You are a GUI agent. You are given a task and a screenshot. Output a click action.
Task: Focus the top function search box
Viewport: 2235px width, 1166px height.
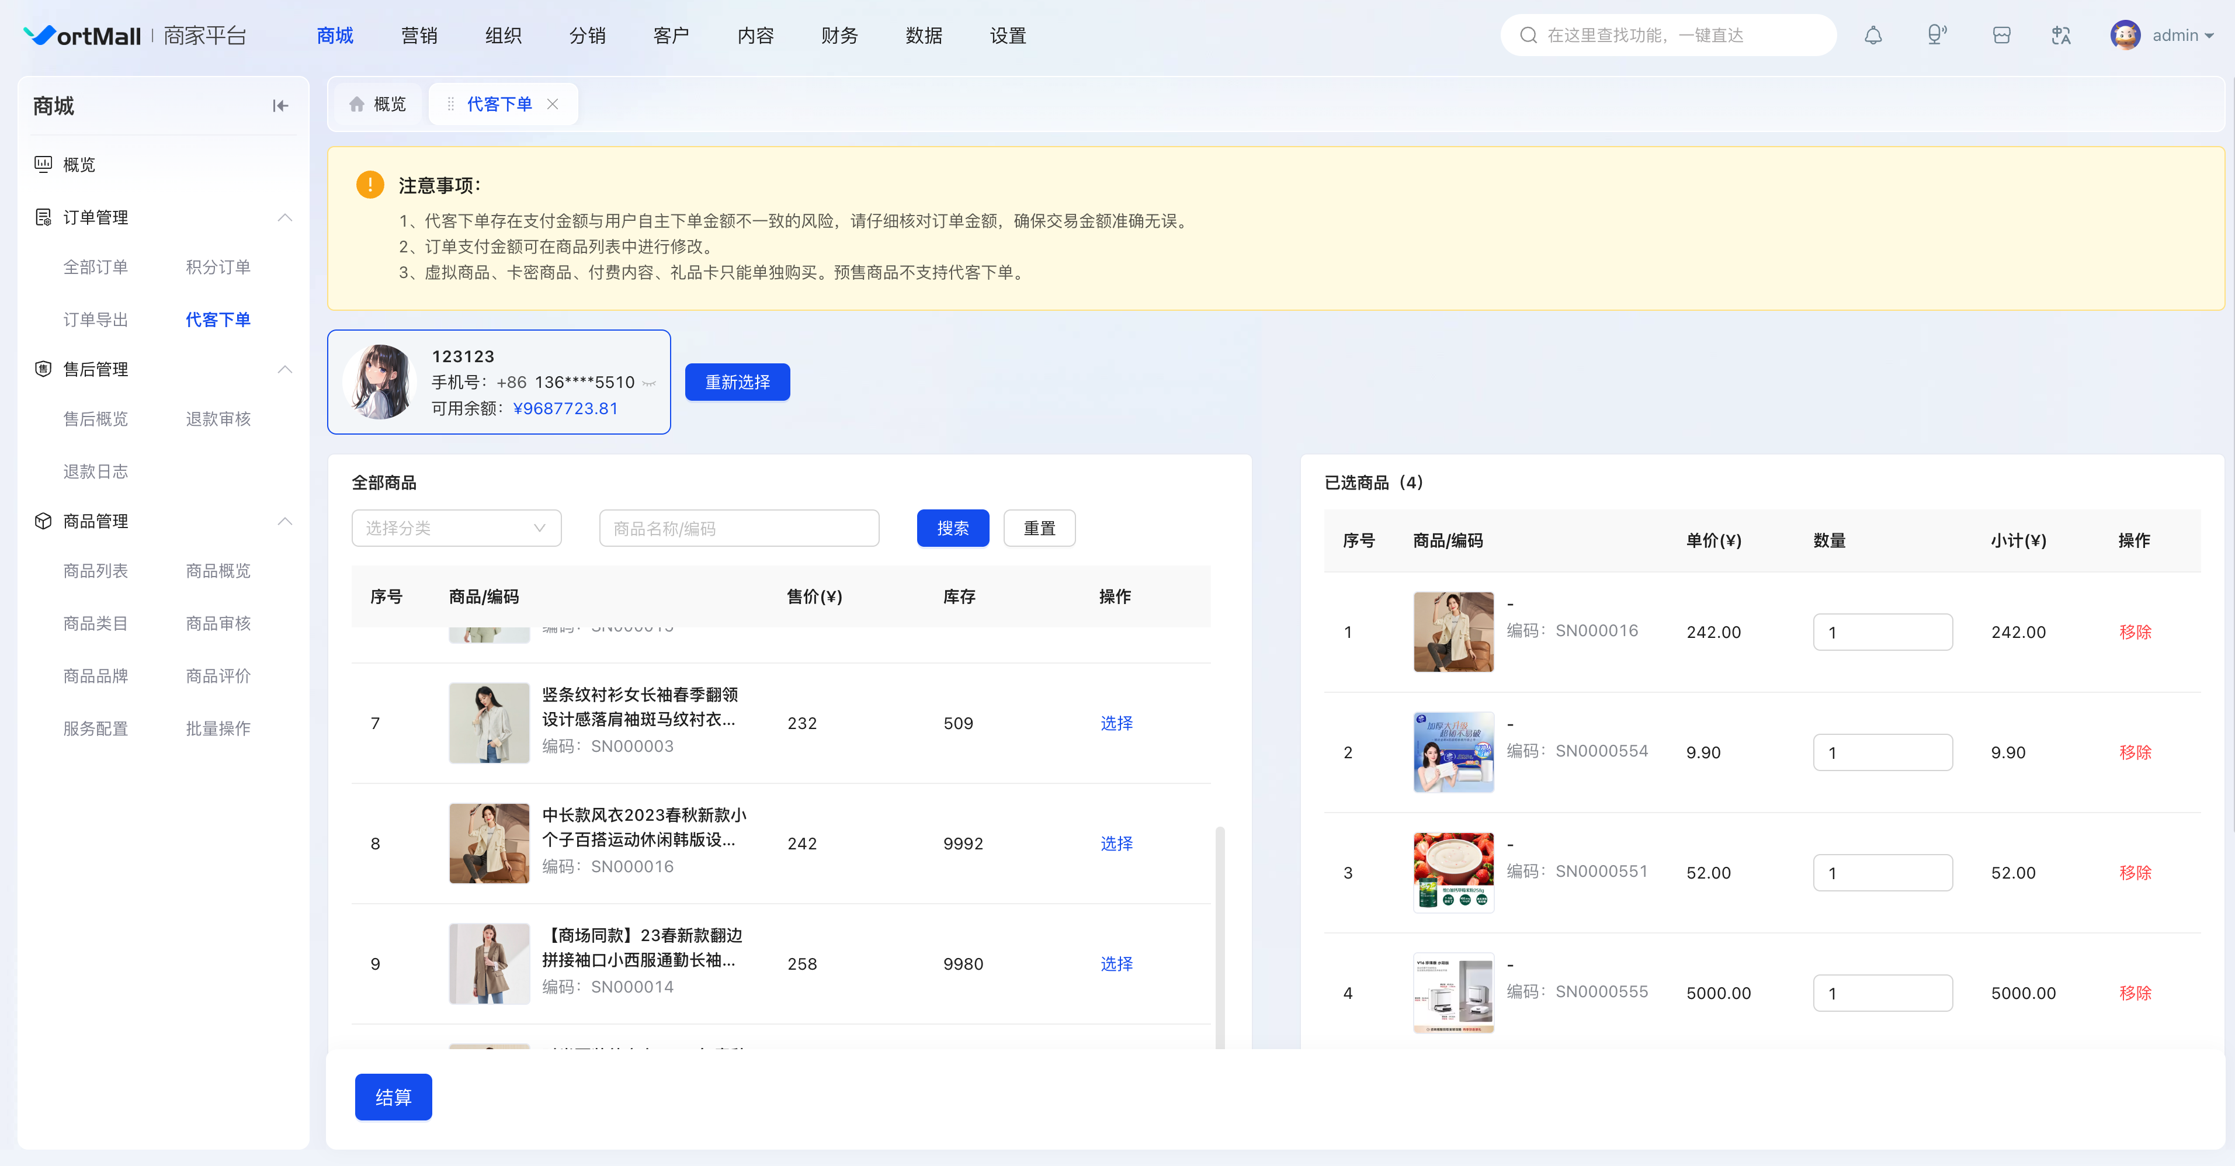click(x=1668, y=36)
